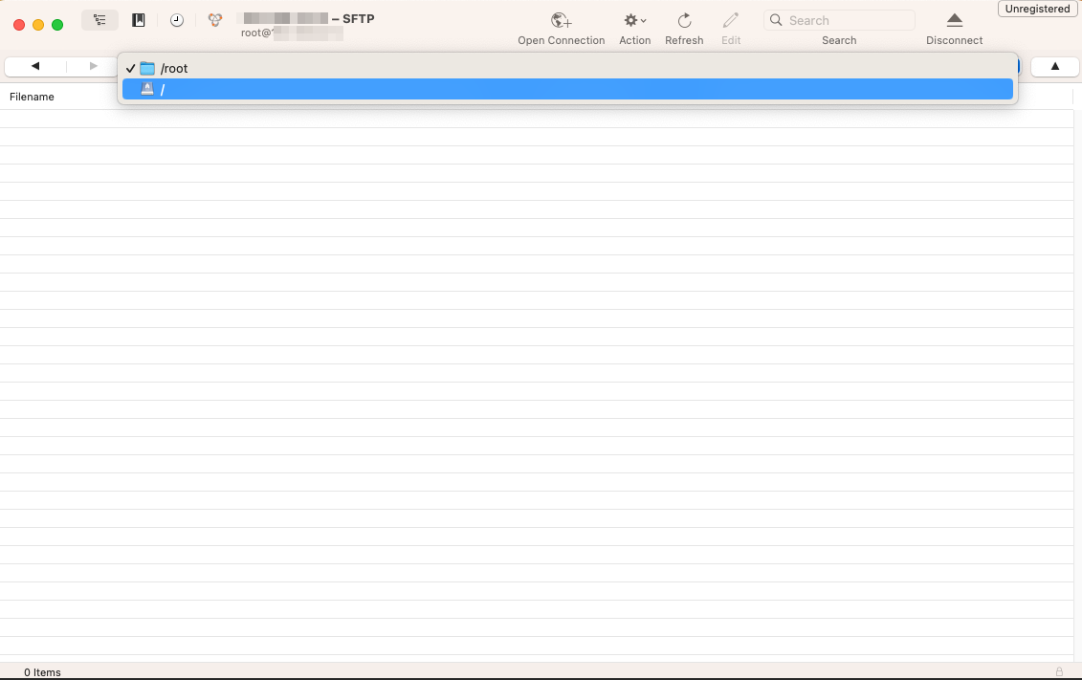The width and height of the screenshot is (1082, 680).
Task: Select the / root path in the dropdown
Action: tap(566, 89)
